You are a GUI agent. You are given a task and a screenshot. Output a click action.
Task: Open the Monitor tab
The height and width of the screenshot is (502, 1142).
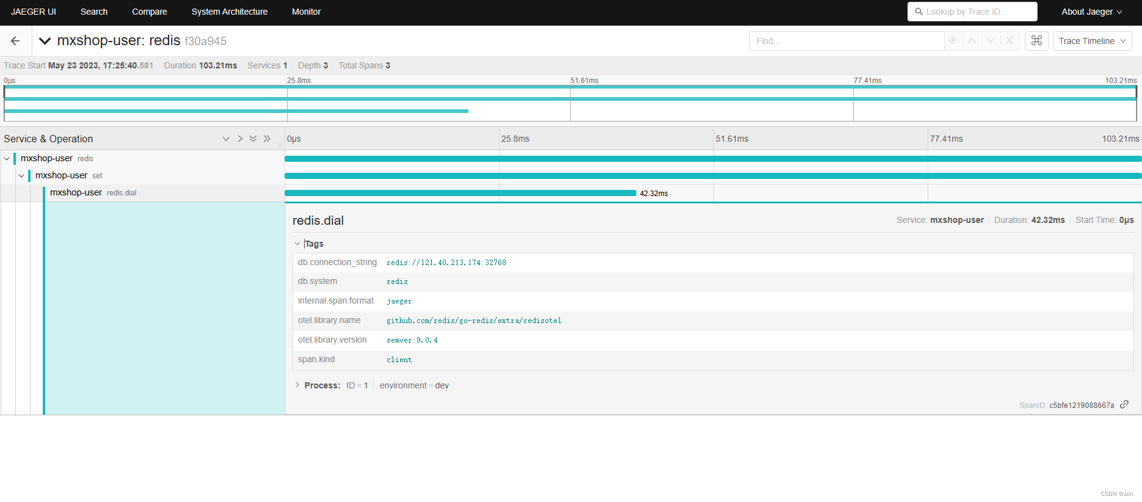click(x=307, y=12)
